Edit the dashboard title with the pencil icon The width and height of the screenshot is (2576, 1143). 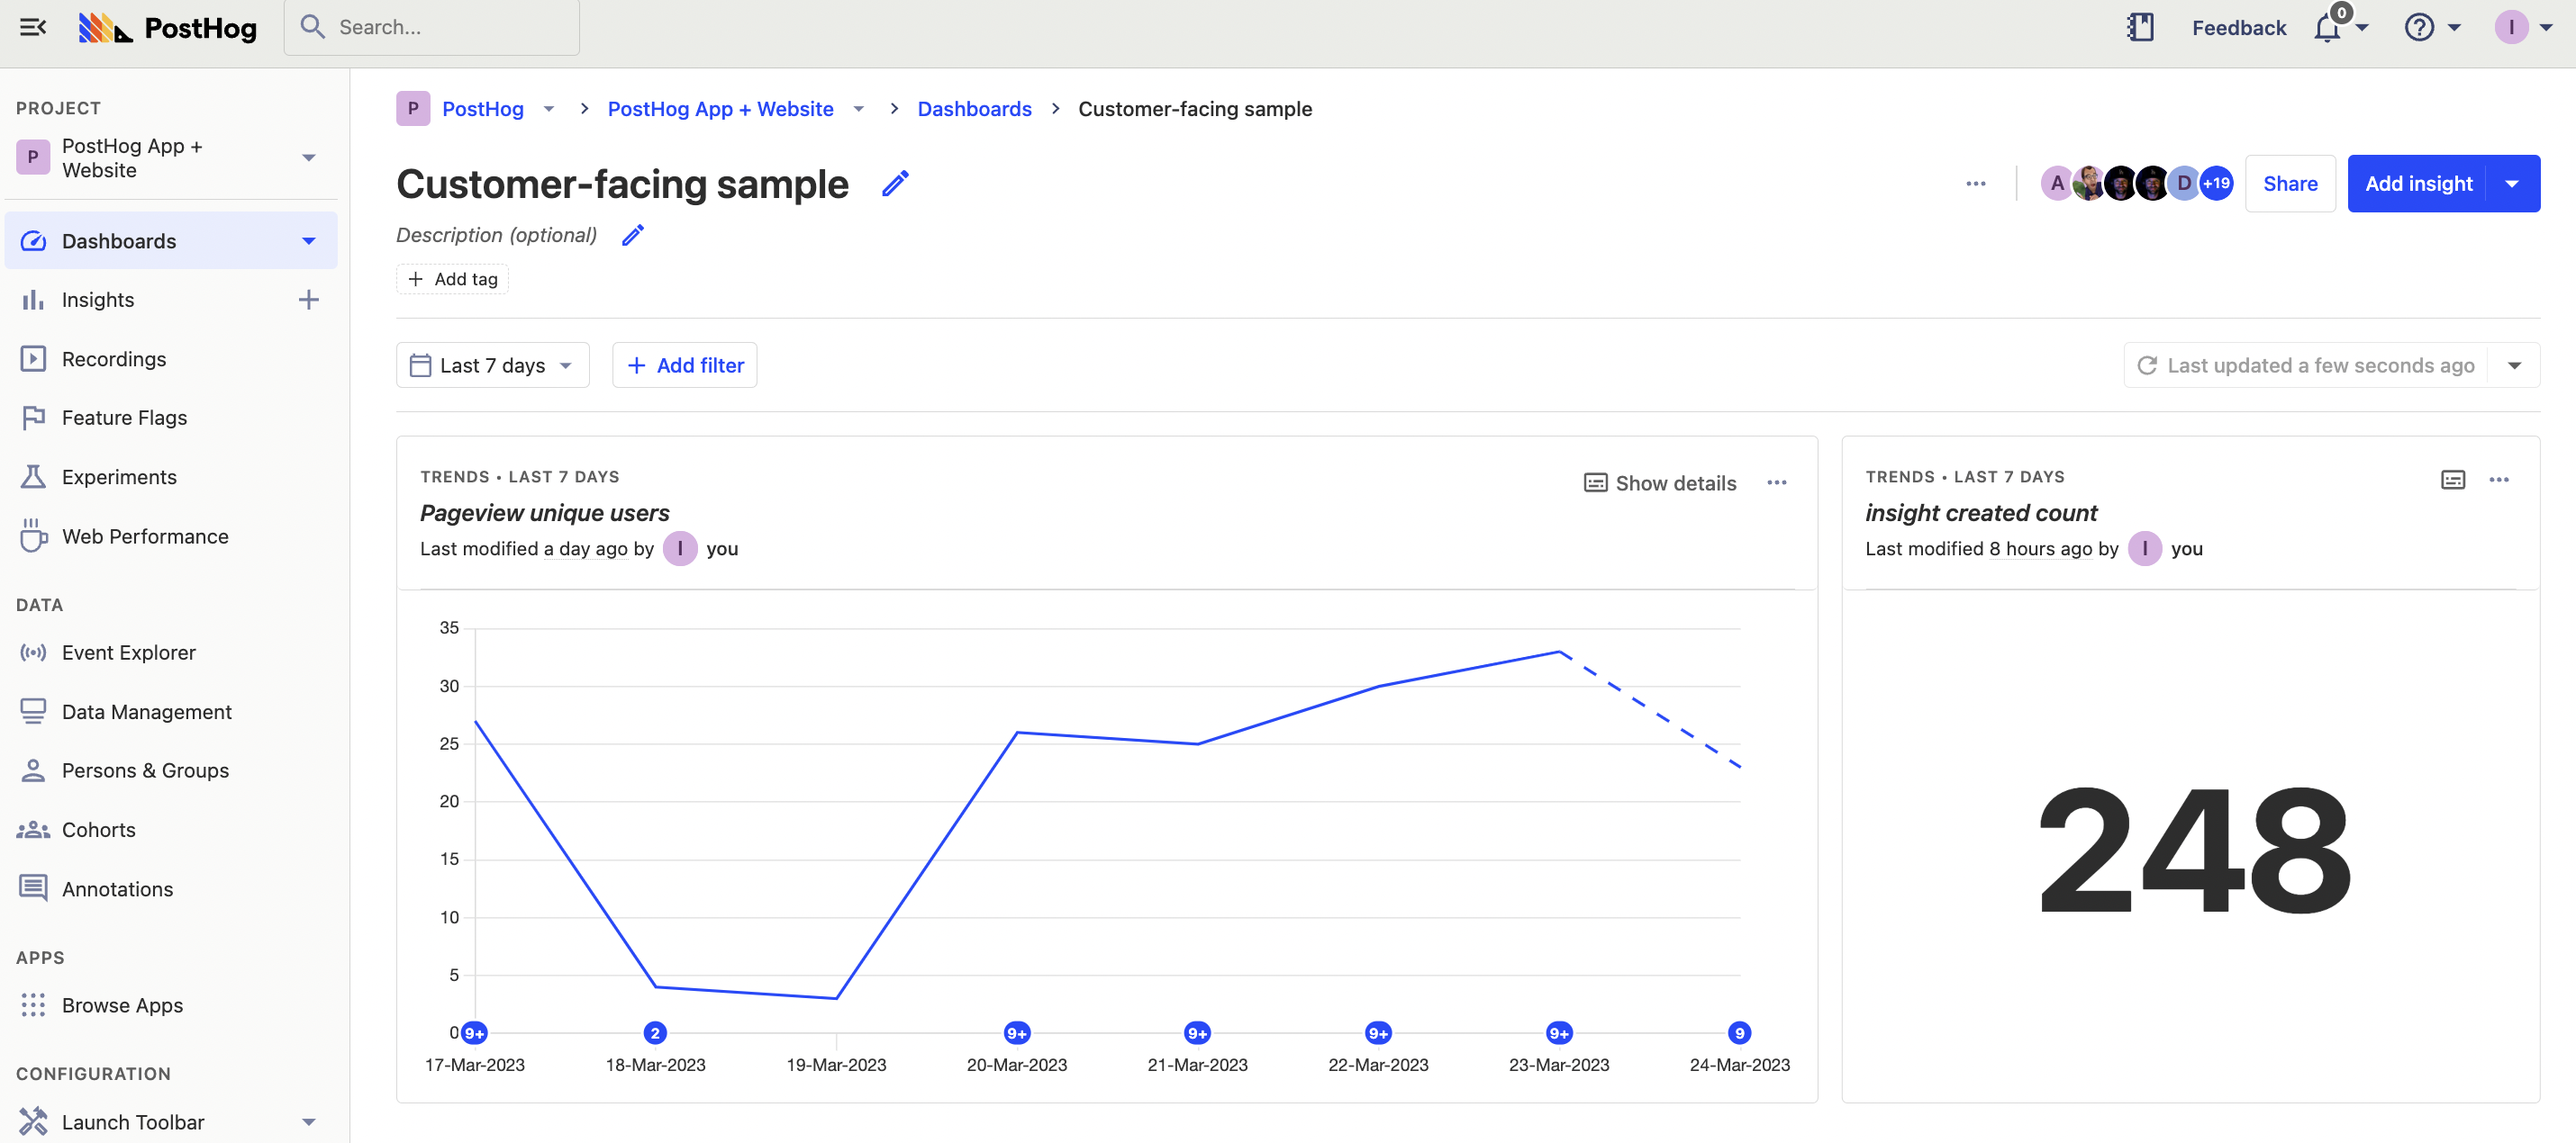895,184
